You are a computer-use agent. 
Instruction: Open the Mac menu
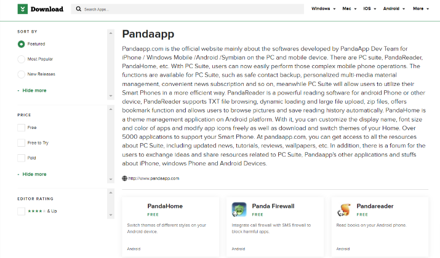pyautogui.click(x=350, y=9)
